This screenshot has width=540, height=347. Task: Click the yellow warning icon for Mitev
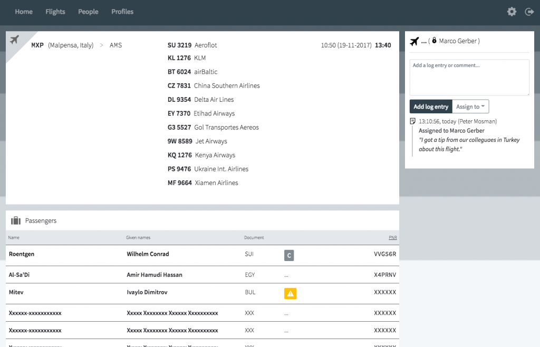pyautogui.click(x=290, y=294)
